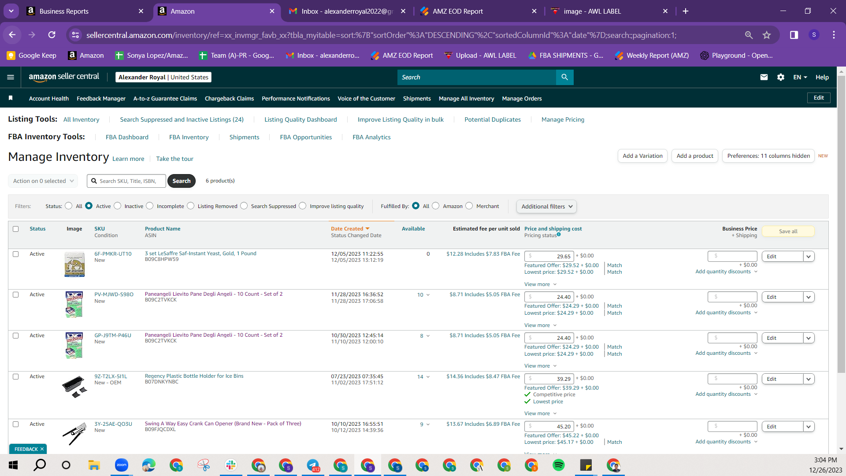846x476 pixels.
Task: Click the Add a Variation button
Action: [642, 156]
